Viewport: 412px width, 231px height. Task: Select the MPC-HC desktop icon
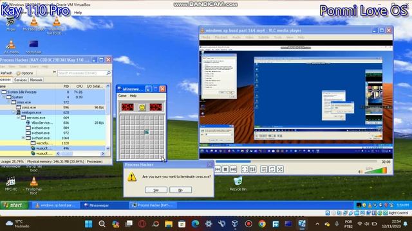[11, 184]
